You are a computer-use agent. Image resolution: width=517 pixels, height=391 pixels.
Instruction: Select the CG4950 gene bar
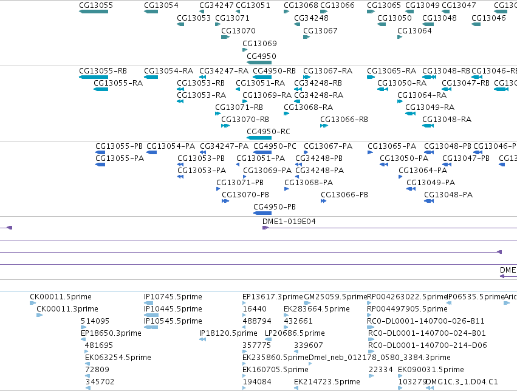coord(259,63)
